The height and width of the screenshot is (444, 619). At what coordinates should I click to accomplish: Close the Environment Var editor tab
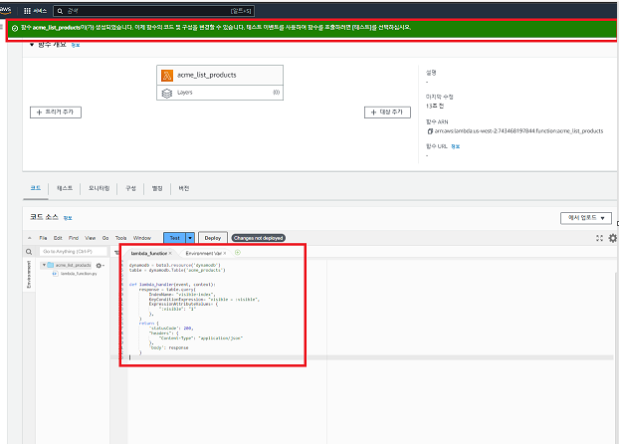tap(225, 253)
